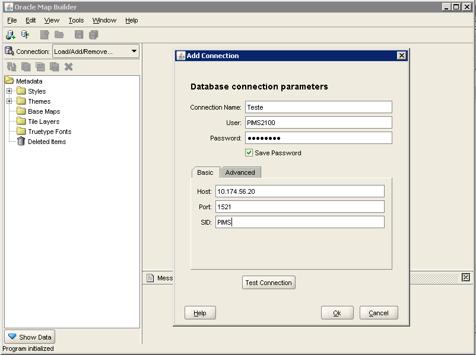Image resolution: width=476 pixels, height=355 pixels.
Task: Select the Base Maps tree label
Action: (x=44, y=111)
